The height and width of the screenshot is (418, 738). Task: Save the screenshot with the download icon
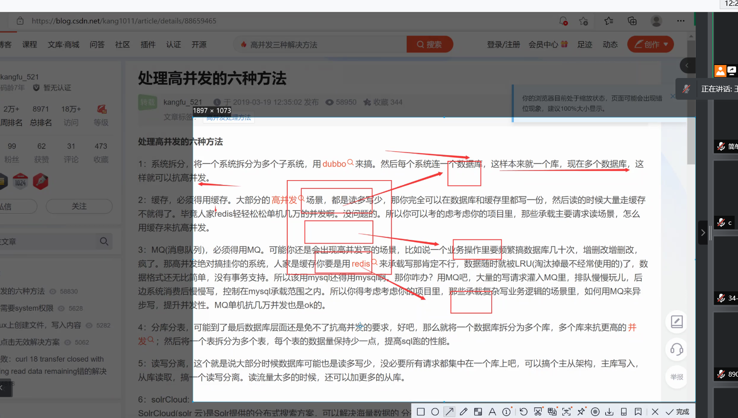click(x=610, y=412)
